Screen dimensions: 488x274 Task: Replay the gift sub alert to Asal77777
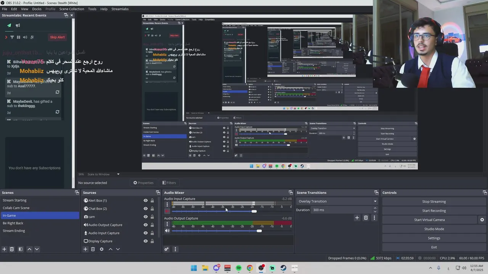point(57,92)
